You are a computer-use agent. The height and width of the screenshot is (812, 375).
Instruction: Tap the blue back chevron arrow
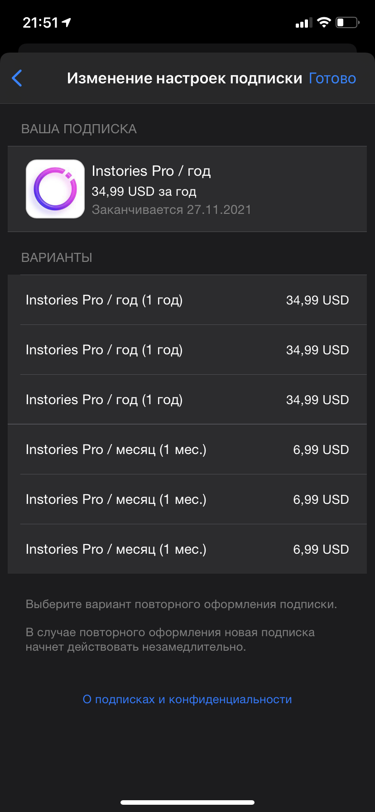click(x=17, y=78)
